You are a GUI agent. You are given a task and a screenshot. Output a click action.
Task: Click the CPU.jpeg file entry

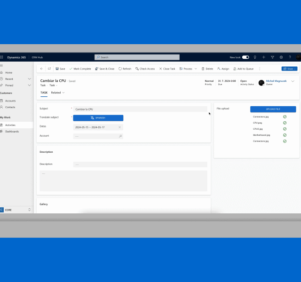[257, 123]
